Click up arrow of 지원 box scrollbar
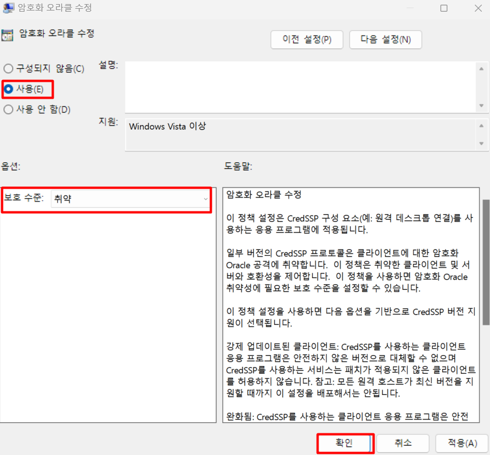490x455 pixels. (482, 126)
